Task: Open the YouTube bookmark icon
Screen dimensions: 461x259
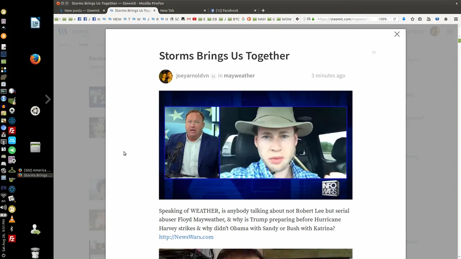Action: (x=194, y=19)
